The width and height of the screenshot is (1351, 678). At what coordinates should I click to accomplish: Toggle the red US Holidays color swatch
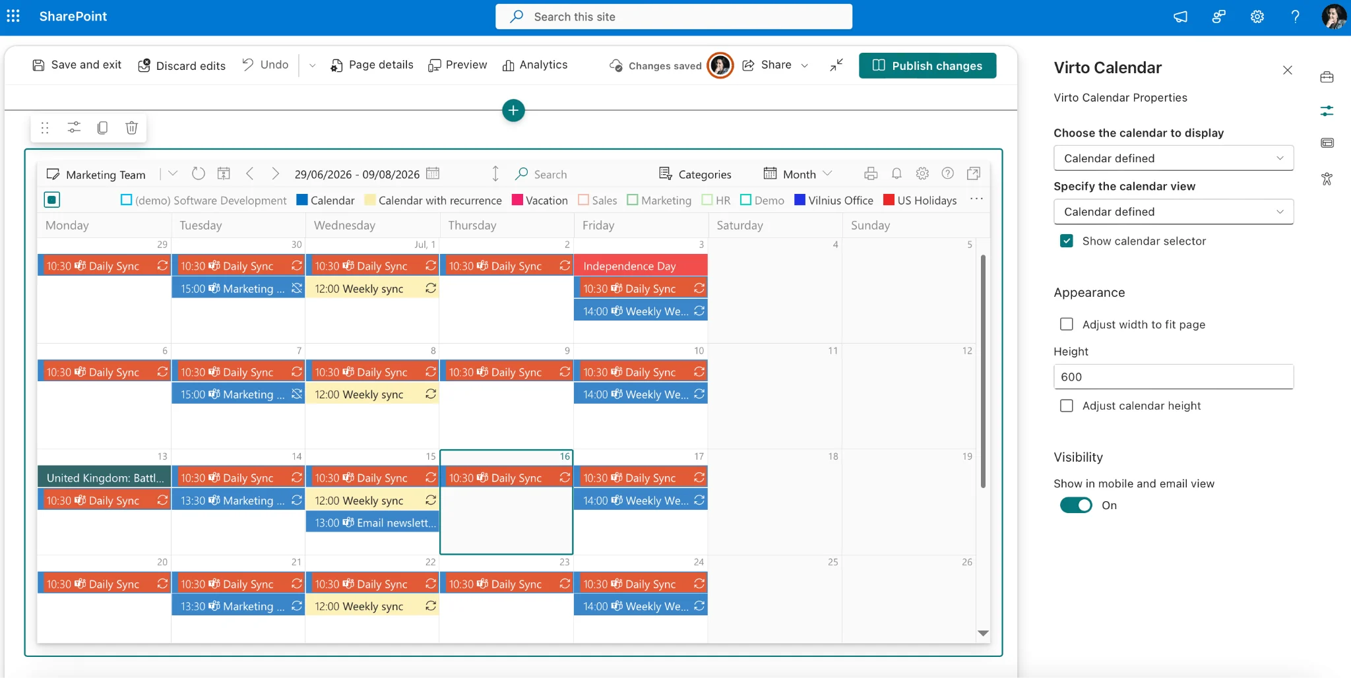tap(889, 200)
